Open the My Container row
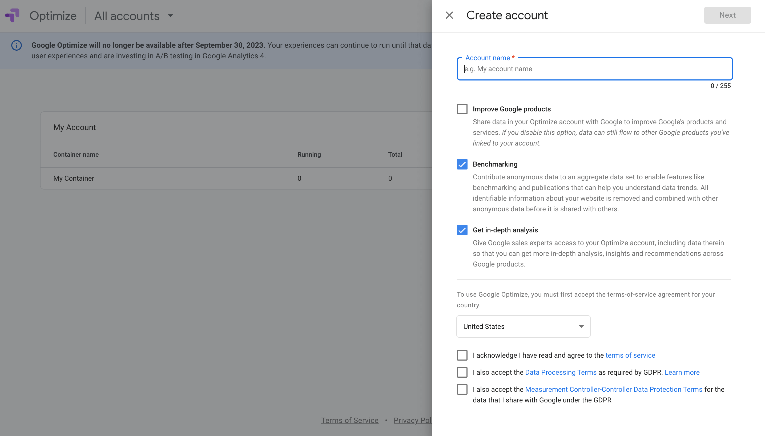Viewport: 765px width, 436px height. (236, 179)
